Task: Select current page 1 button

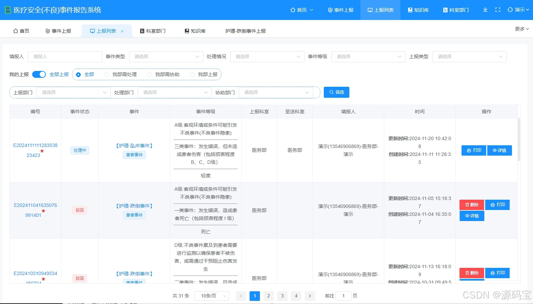Action: 255,296
